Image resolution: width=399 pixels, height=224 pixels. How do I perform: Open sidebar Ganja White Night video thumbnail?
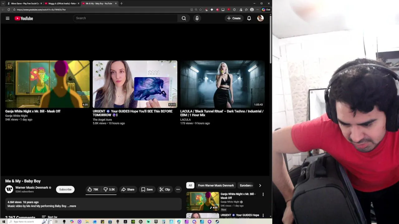pos(203,201)
